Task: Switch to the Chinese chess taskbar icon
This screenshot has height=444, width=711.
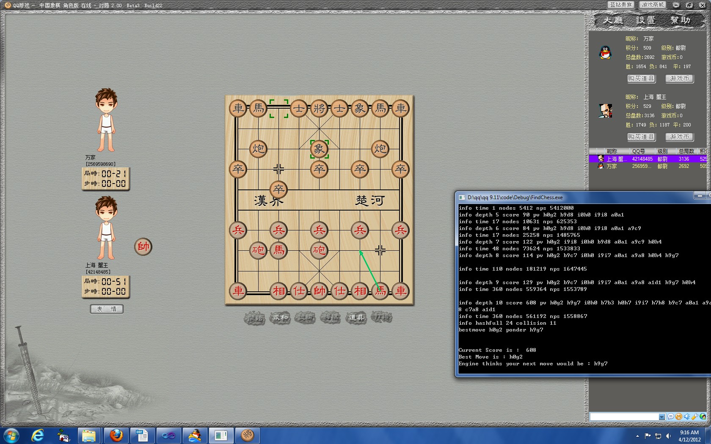Action: click(x=248, y=435)
